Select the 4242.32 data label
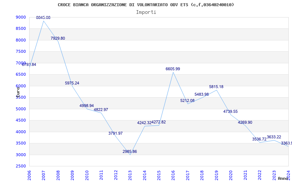Screen dimensions: 292x182 coord(144,123)
